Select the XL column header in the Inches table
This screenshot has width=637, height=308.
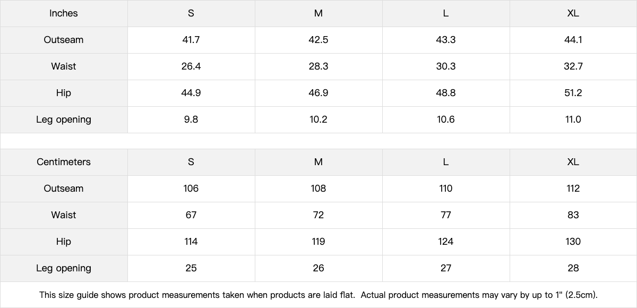pyautogui.click(x=573, y=13)
